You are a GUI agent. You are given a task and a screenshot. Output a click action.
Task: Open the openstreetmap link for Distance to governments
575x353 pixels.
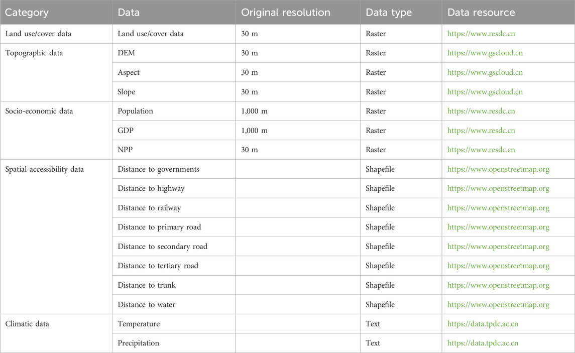(x=498, y=169)
